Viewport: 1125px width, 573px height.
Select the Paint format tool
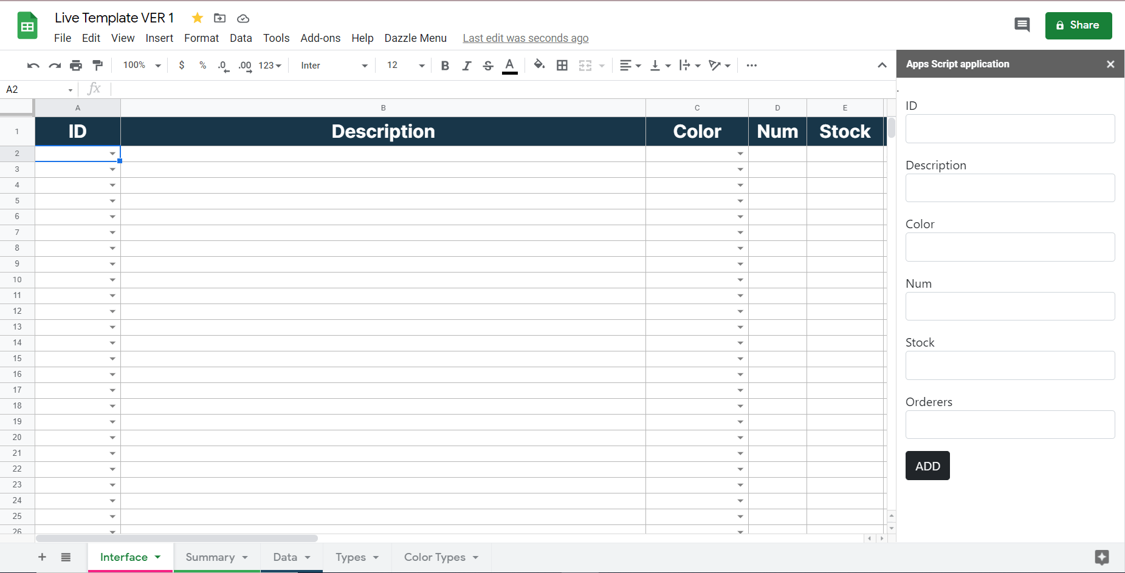click(98, 65)
